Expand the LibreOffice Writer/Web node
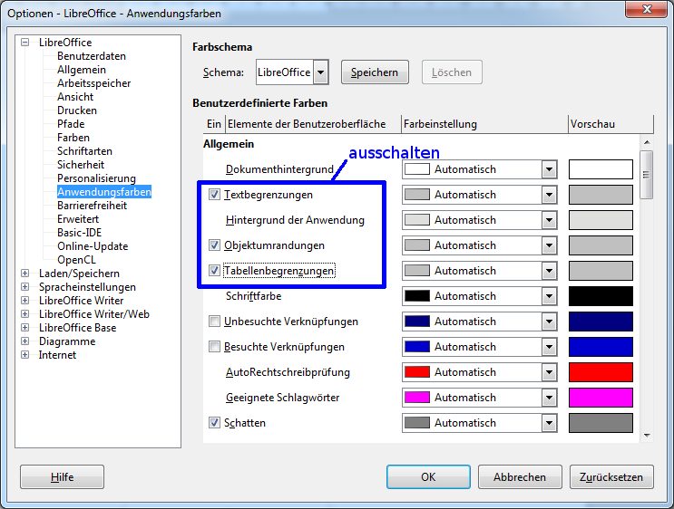 (x=24, y=313)
